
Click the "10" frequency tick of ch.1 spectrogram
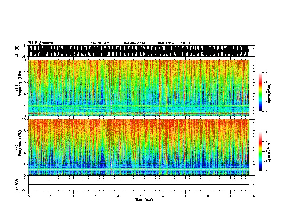[24, 60]
